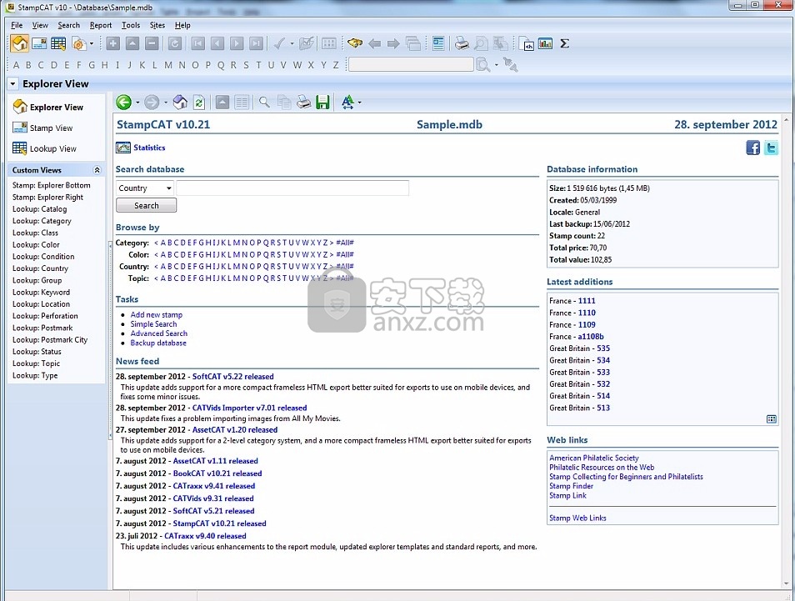Open the France 1111 latest addition
795x601 pixels.
[x=587, y=301]
